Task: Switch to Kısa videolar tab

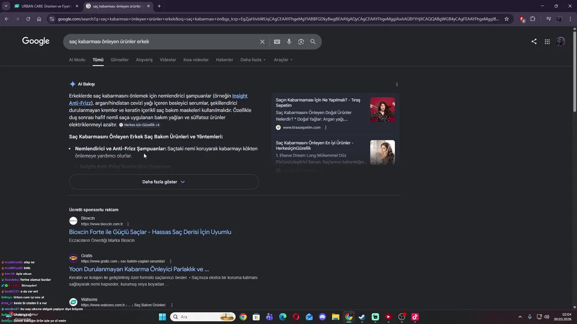Action: 196,60
